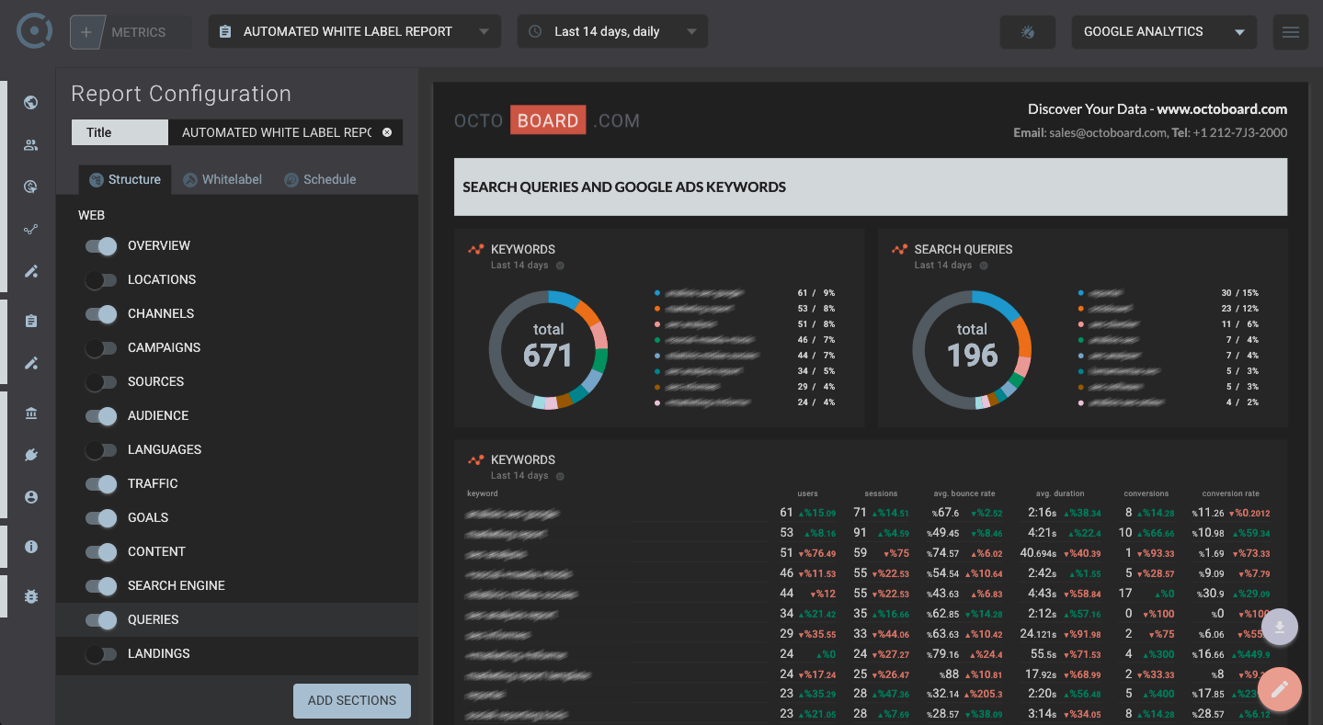Click the pie chart icon in sidebar
1323x725 pixels.
[31, 187]
